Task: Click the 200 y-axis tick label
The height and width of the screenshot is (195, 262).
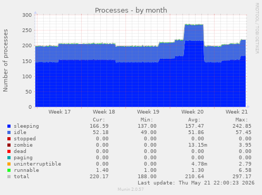Action: click(x=27, y=46)
